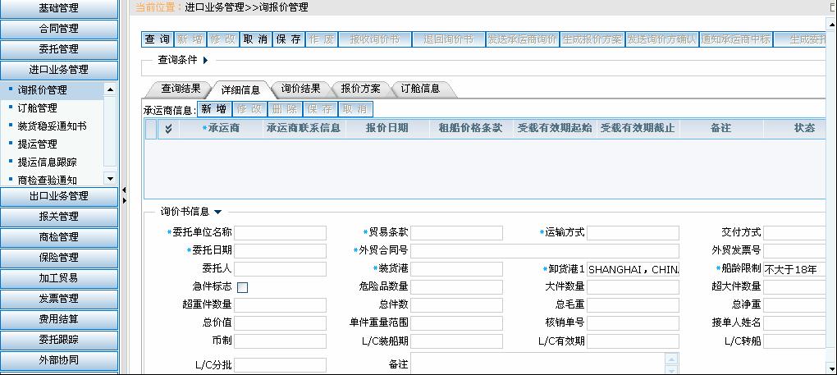The width and height of the screenshot is (837, 375).
Task: Switch to the 订舱信息 tab
Action: point(421,89)
